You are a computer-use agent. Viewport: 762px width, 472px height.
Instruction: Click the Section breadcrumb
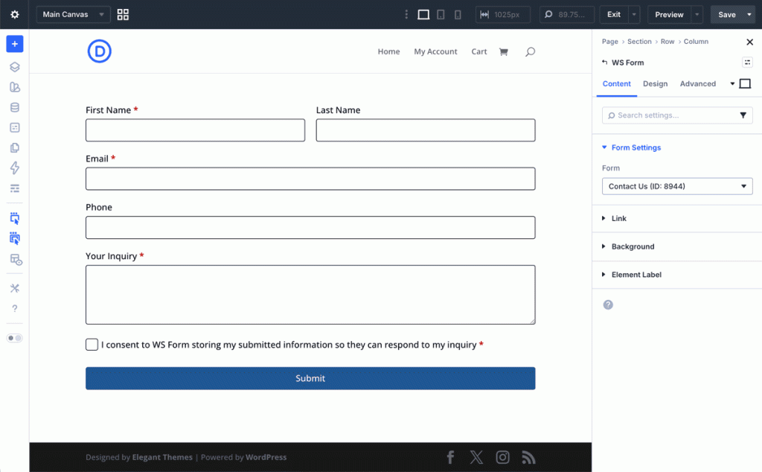click(x=639, y=42)
